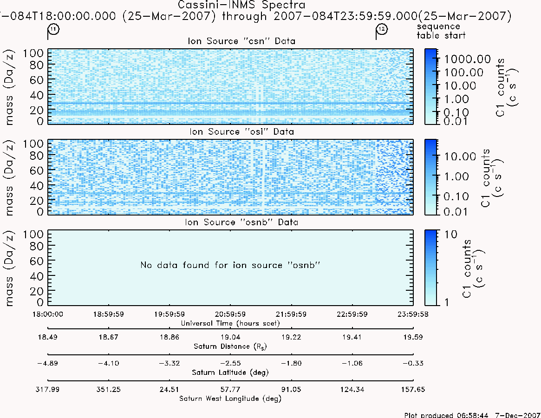Click the Saturn Distance value 18.86
Image resolution: width=541 pixels, height=418 pixels.
click(169, 337)
